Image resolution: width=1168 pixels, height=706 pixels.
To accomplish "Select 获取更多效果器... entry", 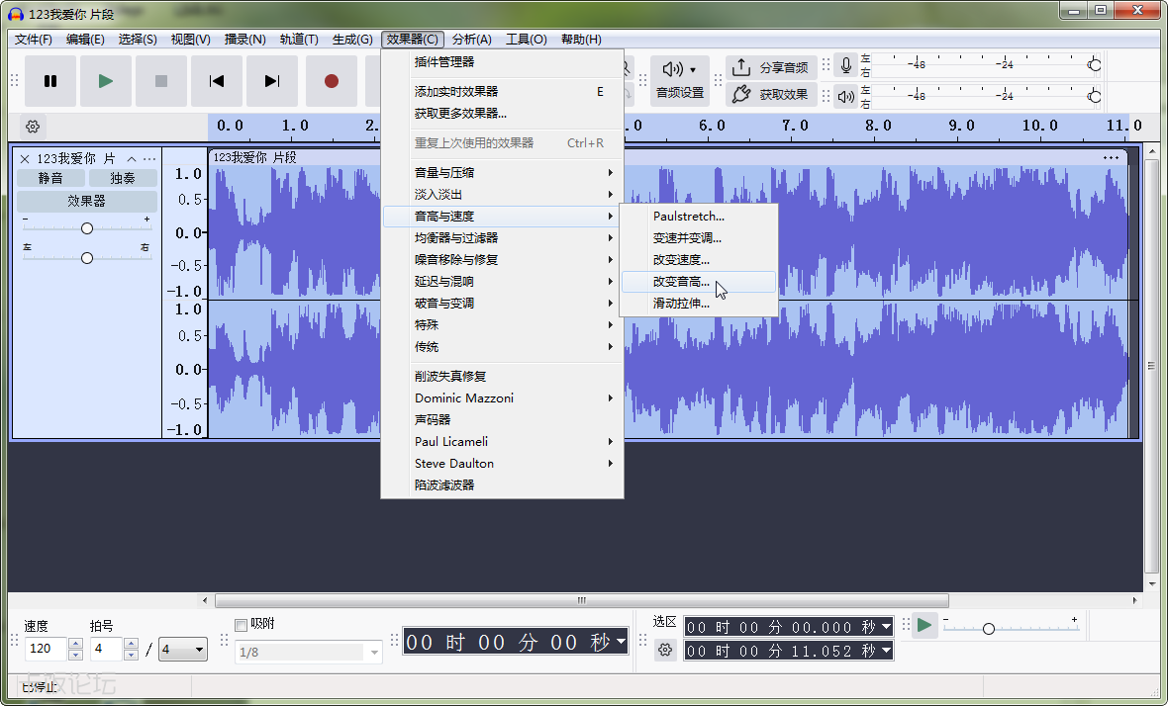I will 502,114.
